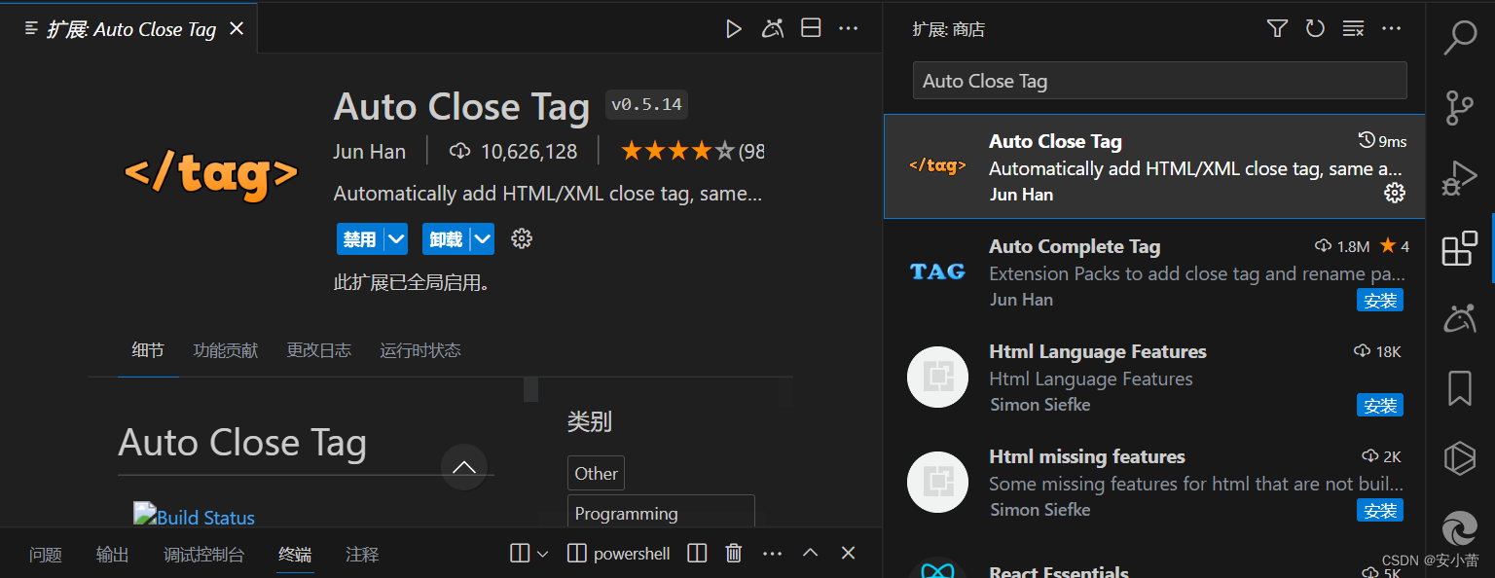Clear extension search results icon

(x=1353, y=29)
